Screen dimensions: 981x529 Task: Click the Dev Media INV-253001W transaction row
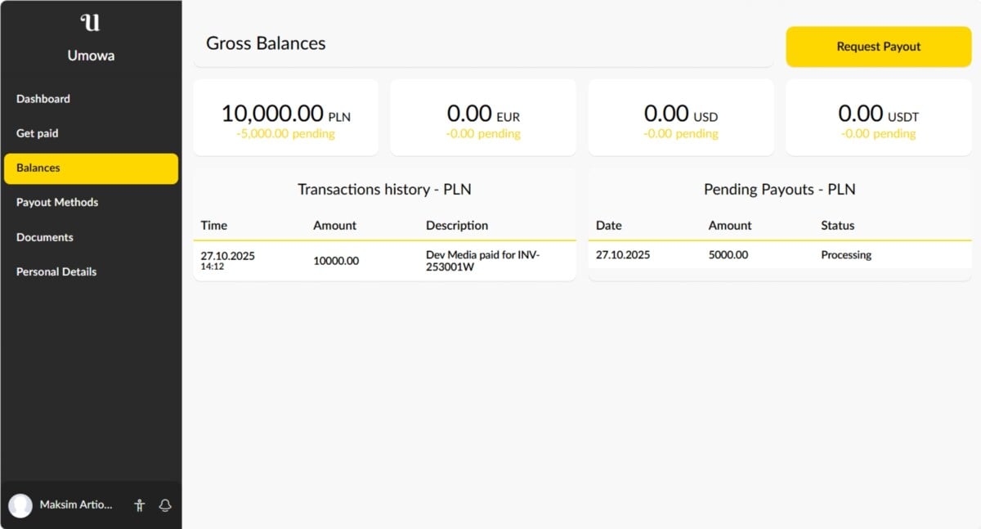(x=384, y=261)
